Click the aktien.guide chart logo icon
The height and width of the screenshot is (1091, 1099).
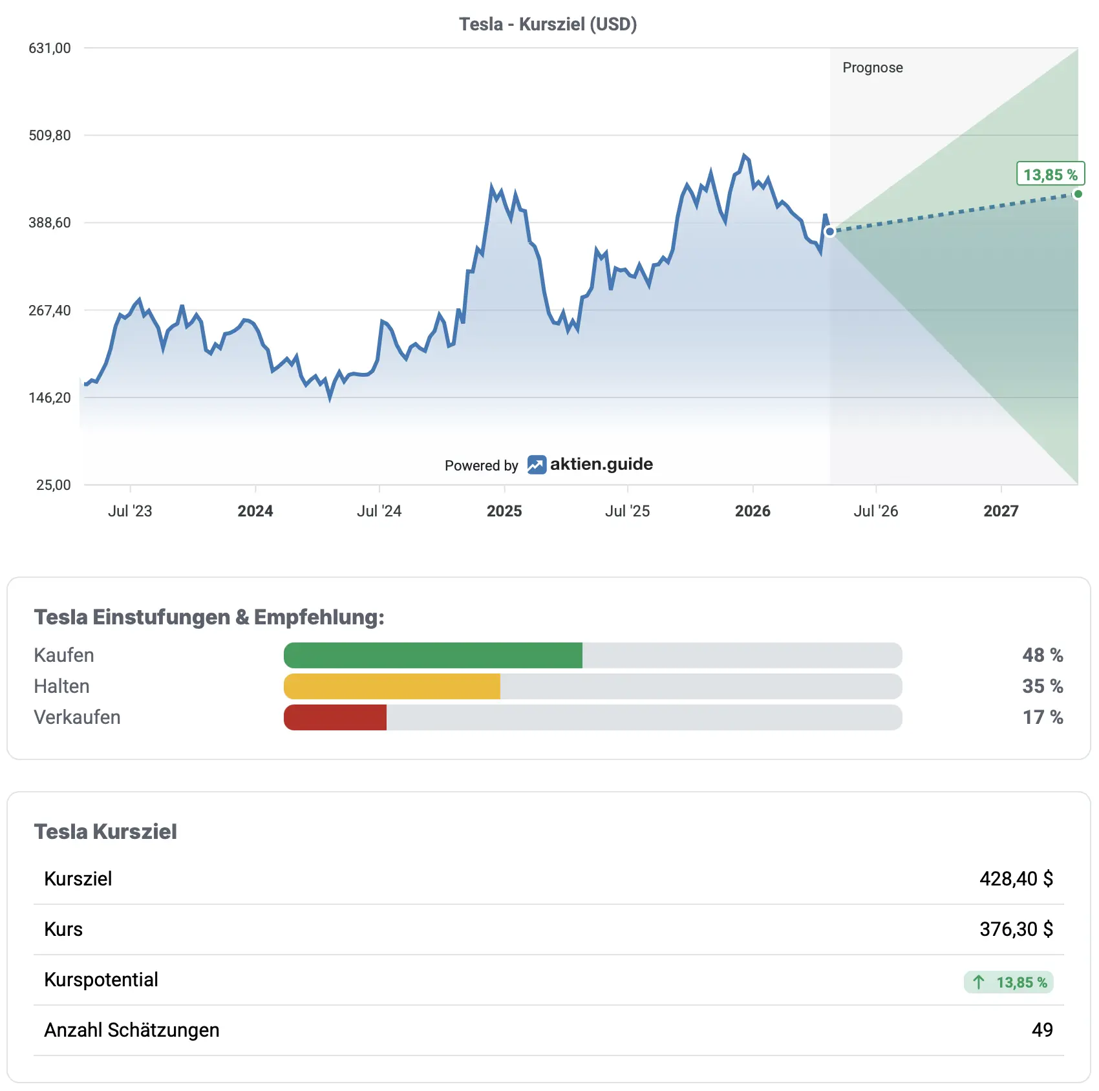coord(536,465)
